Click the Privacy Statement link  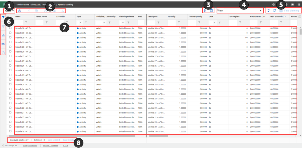point(30,145)
